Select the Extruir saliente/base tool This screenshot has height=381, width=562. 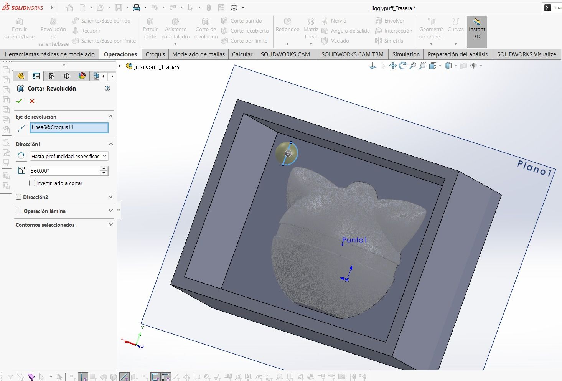coord(20,30)
